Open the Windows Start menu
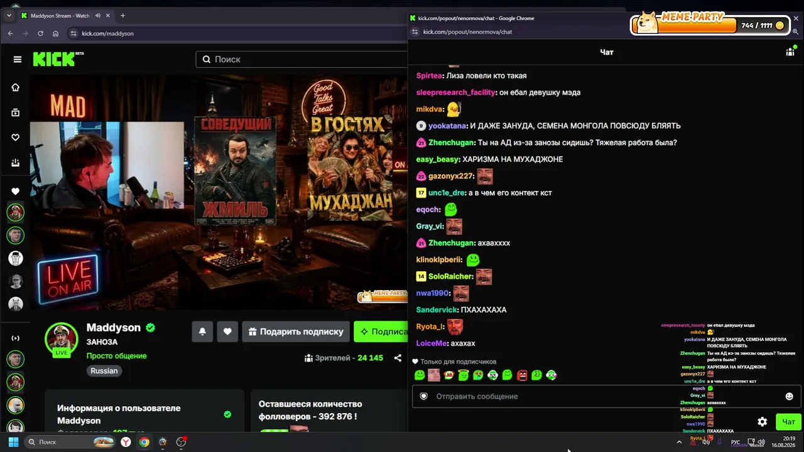This screenshot has height=452, width=804. pyautogui.click(x=13, y=442)
